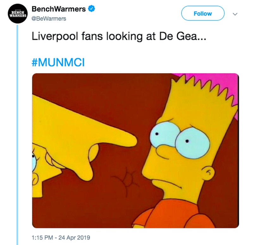The height and width of the screenshot is (245, 253).
Task: Click the blue verified badge
Action: click(92, 9)
